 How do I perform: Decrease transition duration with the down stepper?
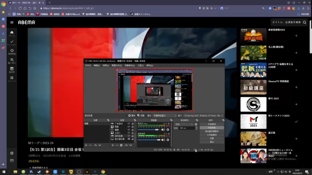[x=197, y=129]
